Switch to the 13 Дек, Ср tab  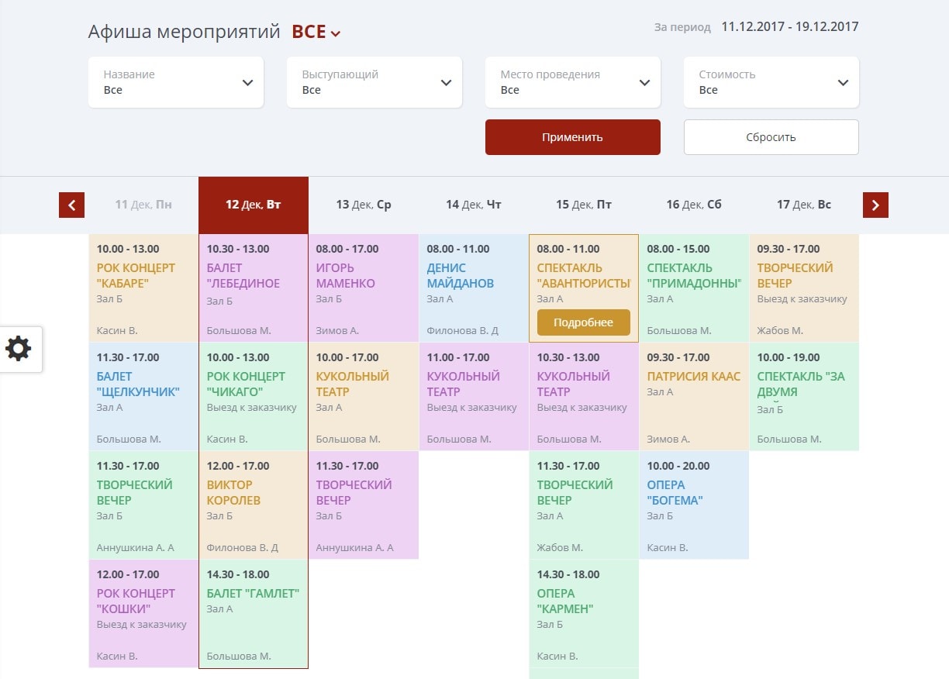click(x=364, y=205)
